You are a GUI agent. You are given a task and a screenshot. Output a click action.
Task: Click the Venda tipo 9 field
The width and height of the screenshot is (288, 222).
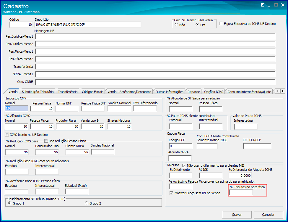click(93, 126)
